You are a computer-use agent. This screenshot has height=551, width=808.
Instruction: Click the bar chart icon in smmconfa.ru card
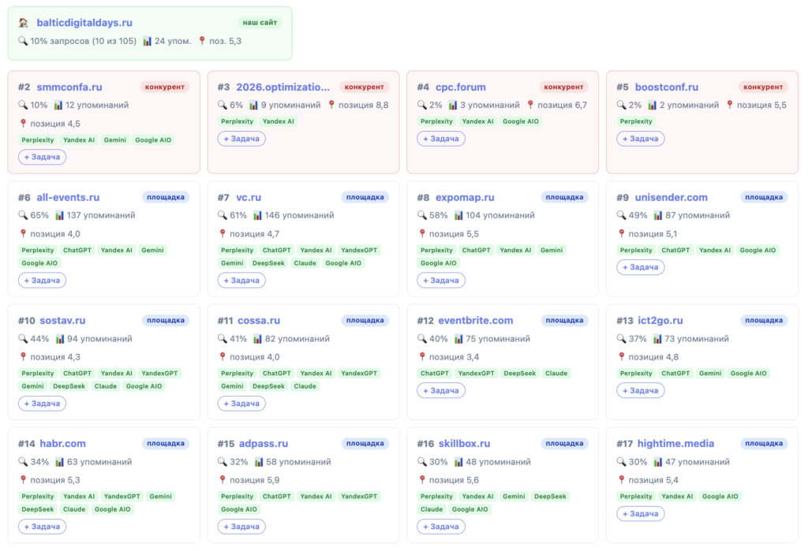(58, 105)
